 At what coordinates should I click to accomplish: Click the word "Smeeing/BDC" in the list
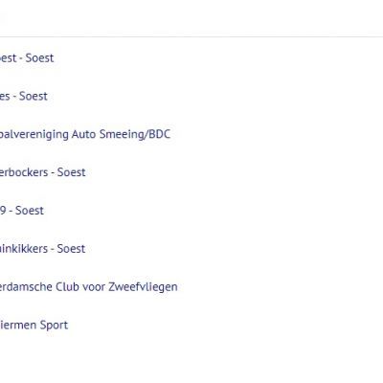(135, 134)
